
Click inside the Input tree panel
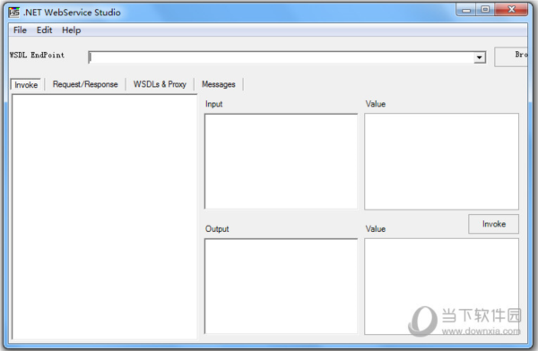281,161
